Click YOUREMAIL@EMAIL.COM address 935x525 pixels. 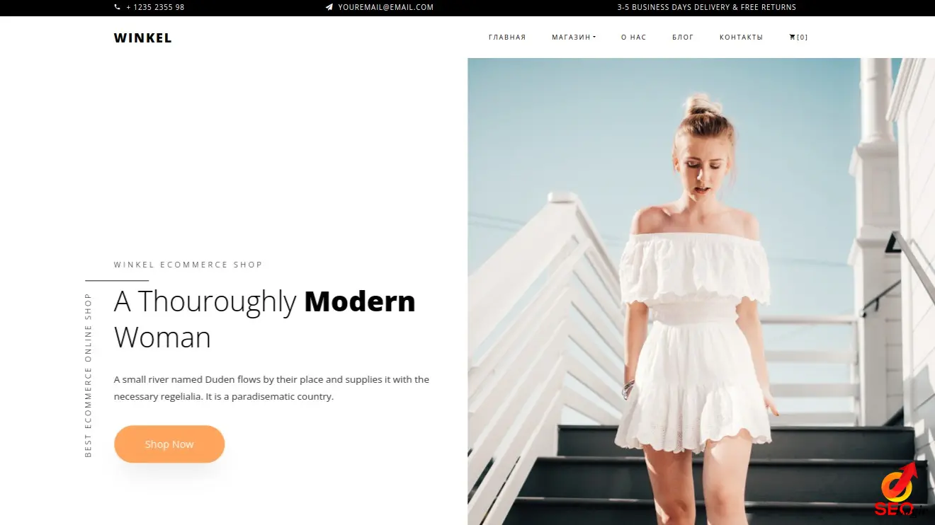coord(386,7)
